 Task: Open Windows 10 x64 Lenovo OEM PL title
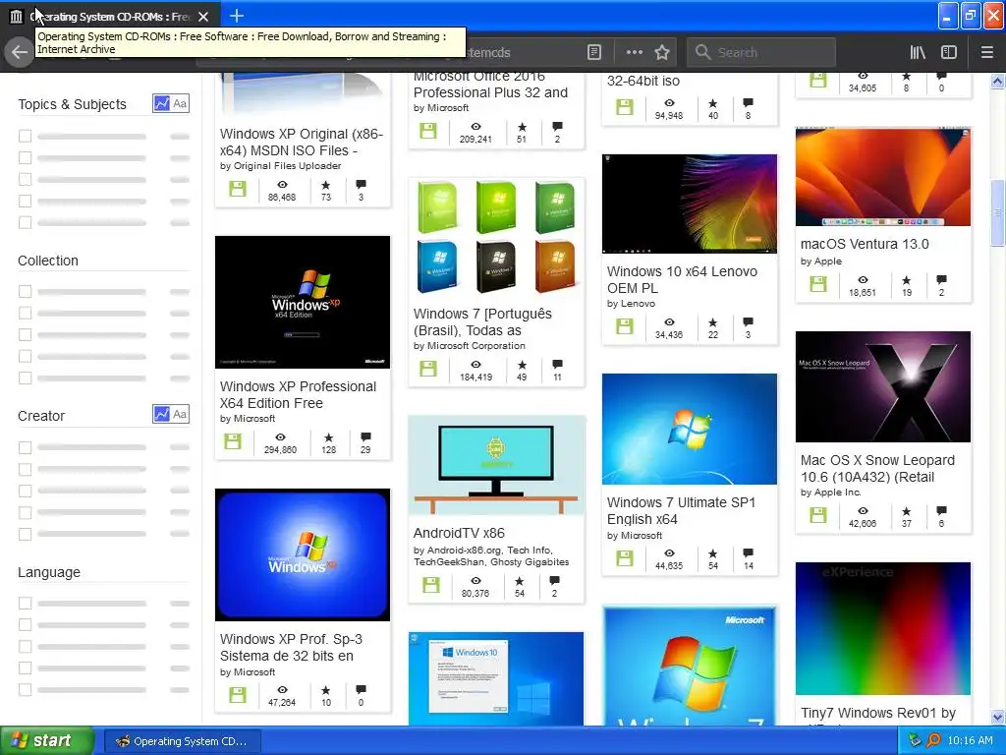tap(682, 279)
